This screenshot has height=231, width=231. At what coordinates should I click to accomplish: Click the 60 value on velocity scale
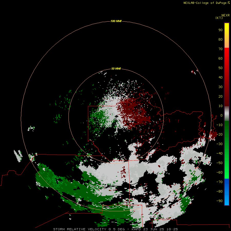pyautogui.click(x=220, y=59)
